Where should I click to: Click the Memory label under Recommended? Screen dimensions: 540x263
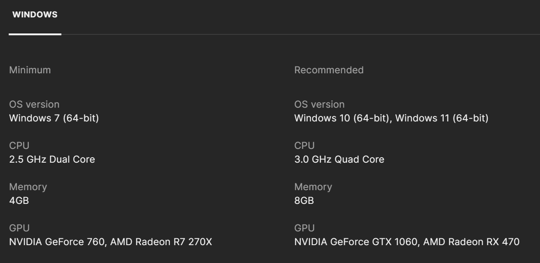click(x=313, y=187)
